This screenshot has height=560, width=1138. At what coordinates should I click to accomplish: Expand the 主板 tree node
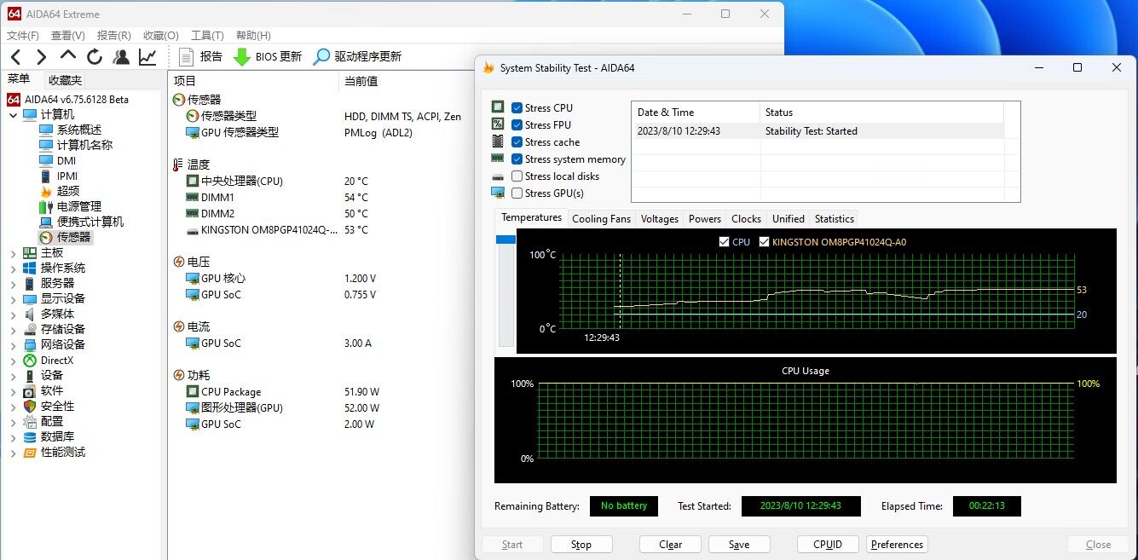(x=13, y=252)
